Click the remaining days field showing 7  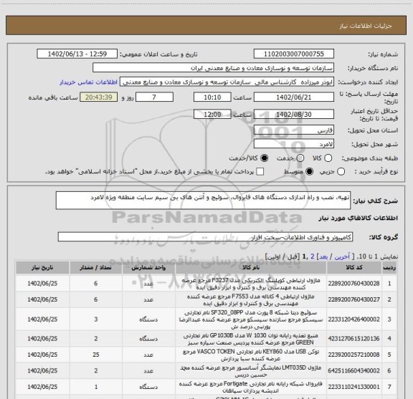[x=154, y=97]
